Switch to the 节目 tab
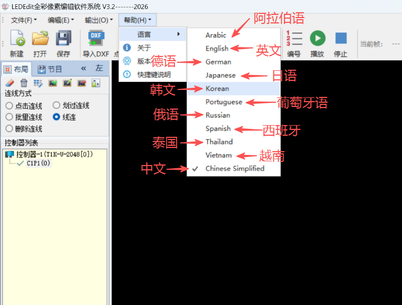The image size is (402, 305). point(50,69)
